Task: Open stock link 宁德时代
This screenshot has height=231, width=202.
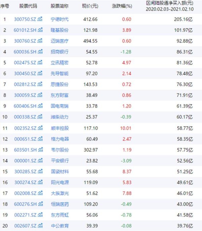Action: pyautogui.click(x=60, y=19)
